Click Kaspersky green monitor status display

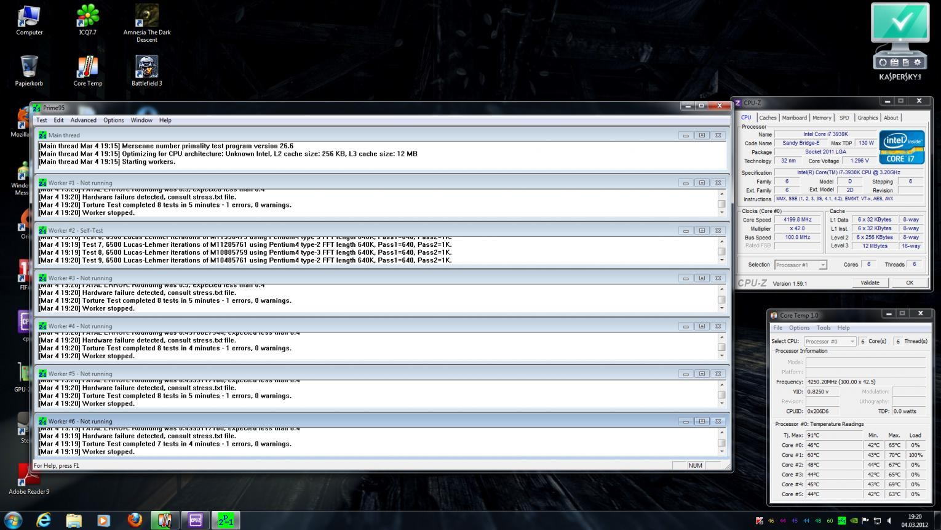coord(900,23)
